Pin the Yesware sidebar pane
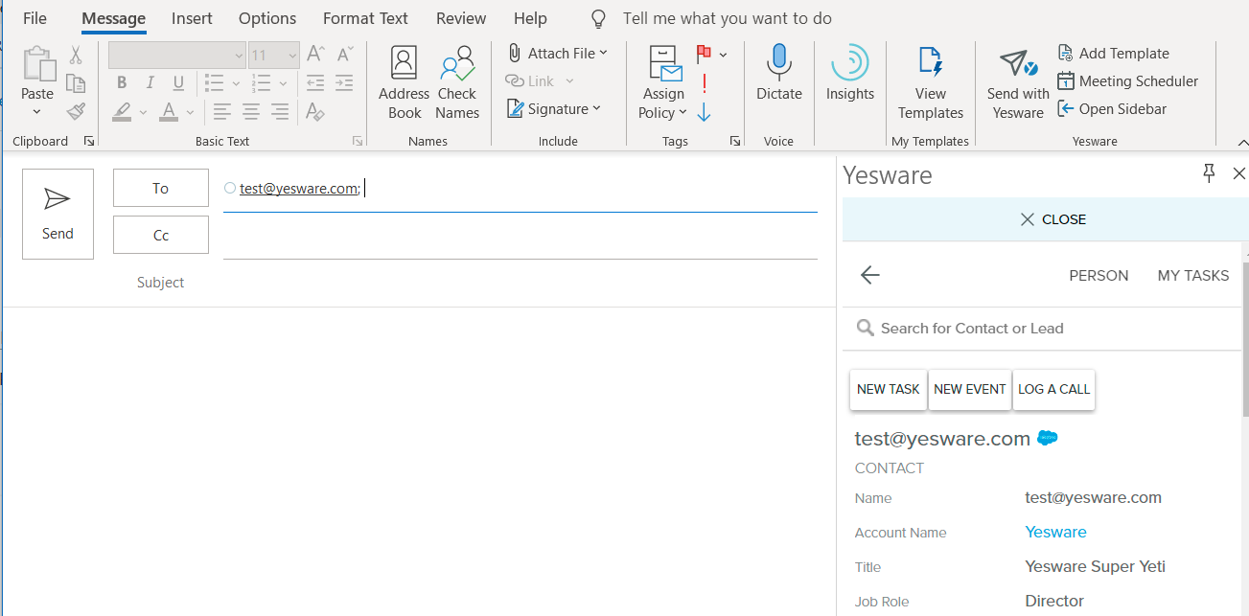The height and width of the screenshot is (616, 1249). (1209, 173)
